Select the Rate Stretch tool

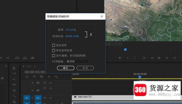(x=14, y=96)
